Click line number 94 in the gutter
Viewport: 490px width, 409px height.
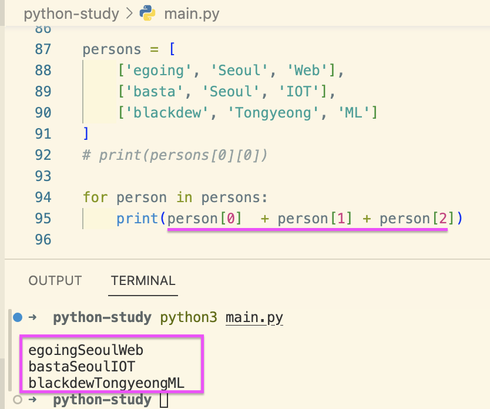coord(43,197)
